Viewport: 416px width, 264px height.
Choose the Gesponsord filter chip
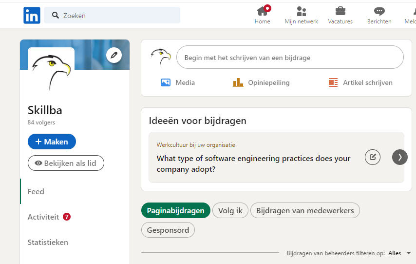coord(168,230)
